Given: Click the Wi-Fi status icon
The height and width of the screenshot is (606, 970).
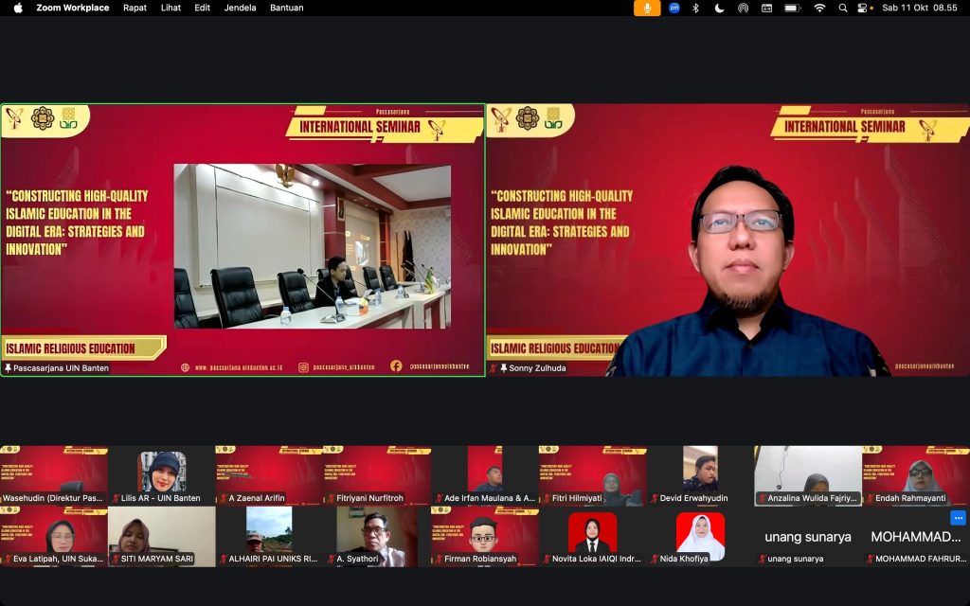Looking at the screenshot, I should click(819, 8).
